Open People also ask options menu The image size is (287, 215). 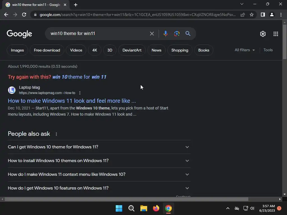point(56,134)
